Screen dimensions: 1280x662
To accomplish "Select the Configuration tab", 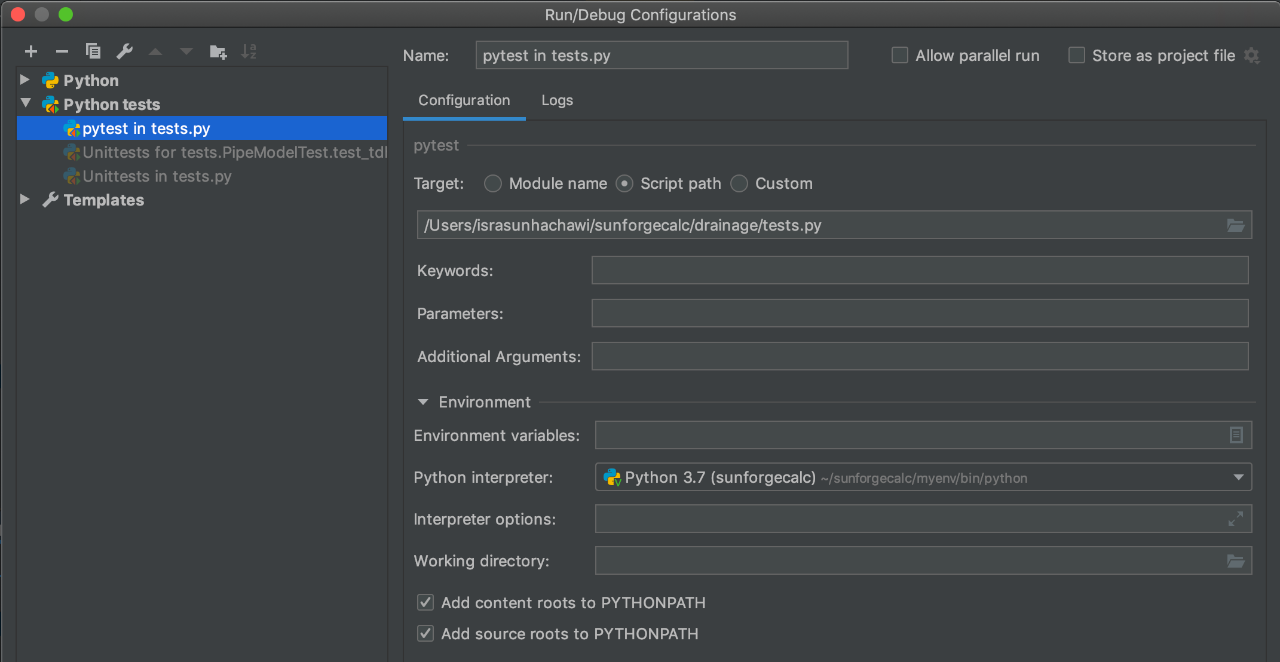I will [464, 100].
